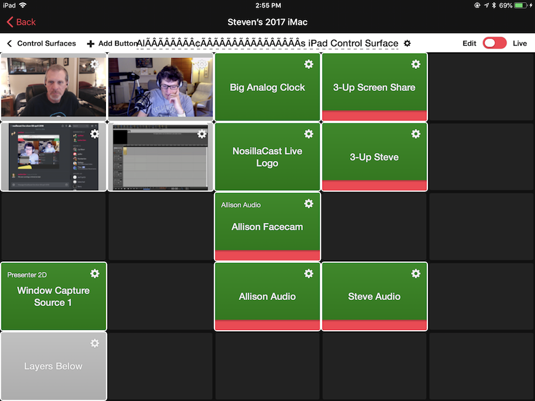The image size is (535, 401).
Task: Select the Edit mode label
Action: [x=469, y=43]
